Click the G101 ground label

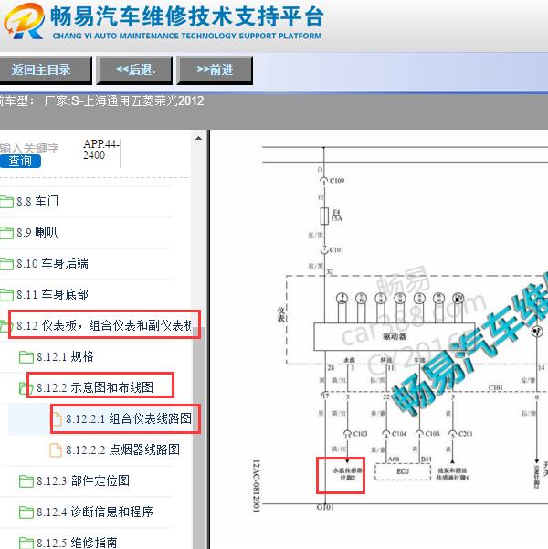[x=325, y=507]
